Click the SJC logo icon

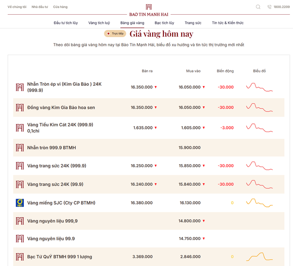click(20, 203)
